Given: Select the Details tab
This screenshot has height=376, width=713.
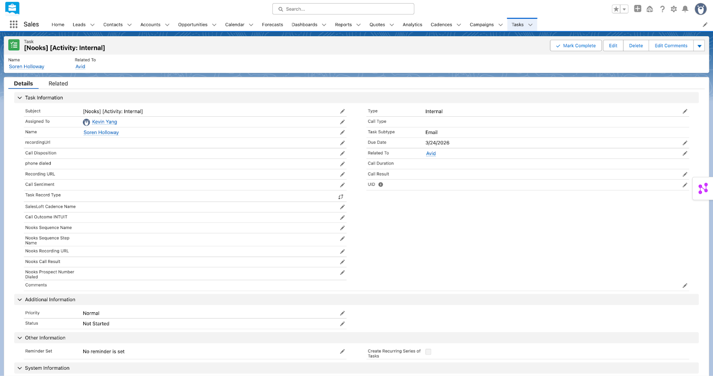Looking at the screenshot, I should tap(24, 83).
